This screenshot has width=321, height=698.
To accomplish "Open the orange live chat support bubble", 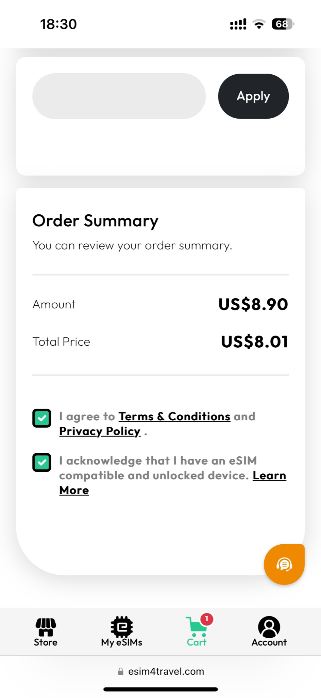I will (284, 564).
